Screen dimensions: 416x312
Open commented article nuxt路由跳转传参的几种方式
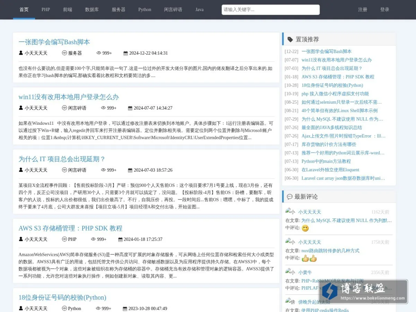tap(330, 251)
